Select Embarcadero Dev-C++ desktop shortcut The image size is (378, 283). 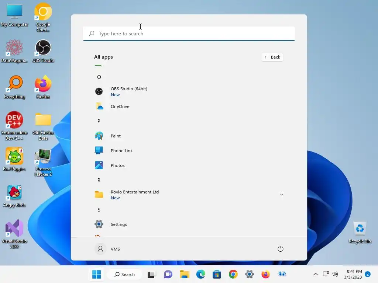click(x=14, y=126)
